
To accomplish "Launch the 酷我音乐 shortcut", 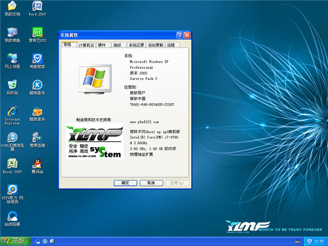I will coord(37,114).
